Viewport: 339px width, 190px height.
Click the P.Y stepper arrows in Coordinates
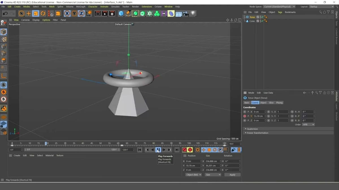tap(265, 116)
